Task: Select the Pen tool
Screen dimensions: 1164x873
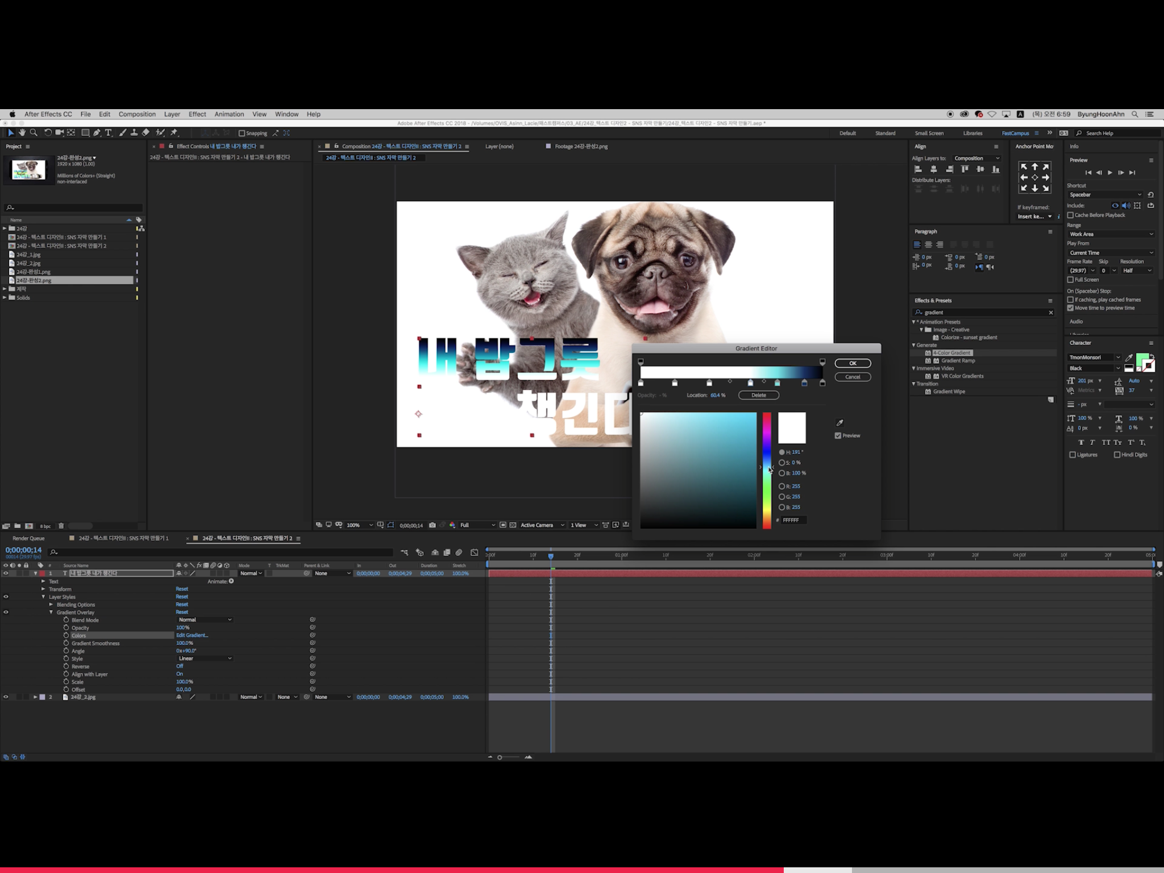Action: coord(97,132)
